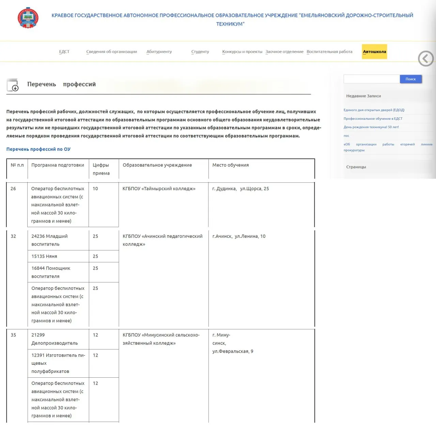Open День рождения техникума! 50 лет! post
The height and width of the screenshot is (425, 436).
[371, 127]
